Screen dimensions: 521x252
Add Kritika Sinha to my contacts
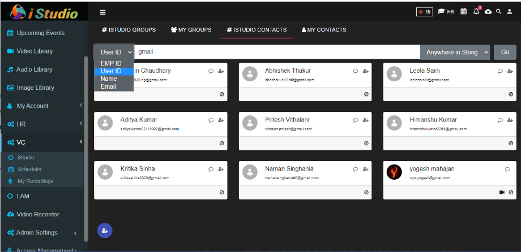click(221, 169)
